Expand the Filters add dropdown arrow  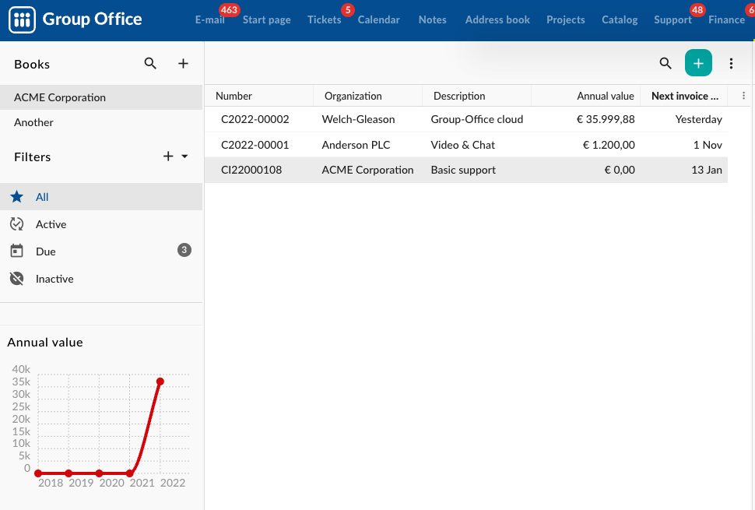click(x=184, y=157)
